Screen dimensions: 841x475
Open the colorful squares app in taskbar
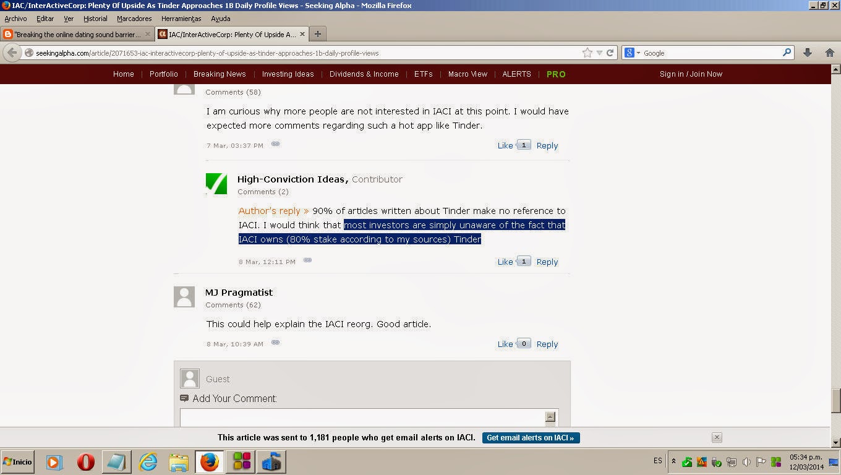pyautogui.click(x=241, y=462)
